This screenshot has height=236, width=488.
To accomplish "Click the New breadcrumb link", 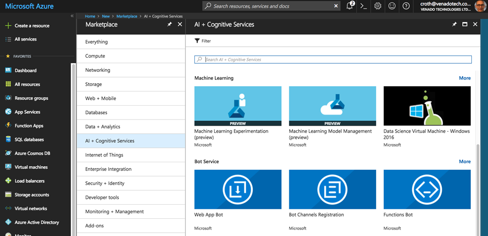I will click(106, 16).
